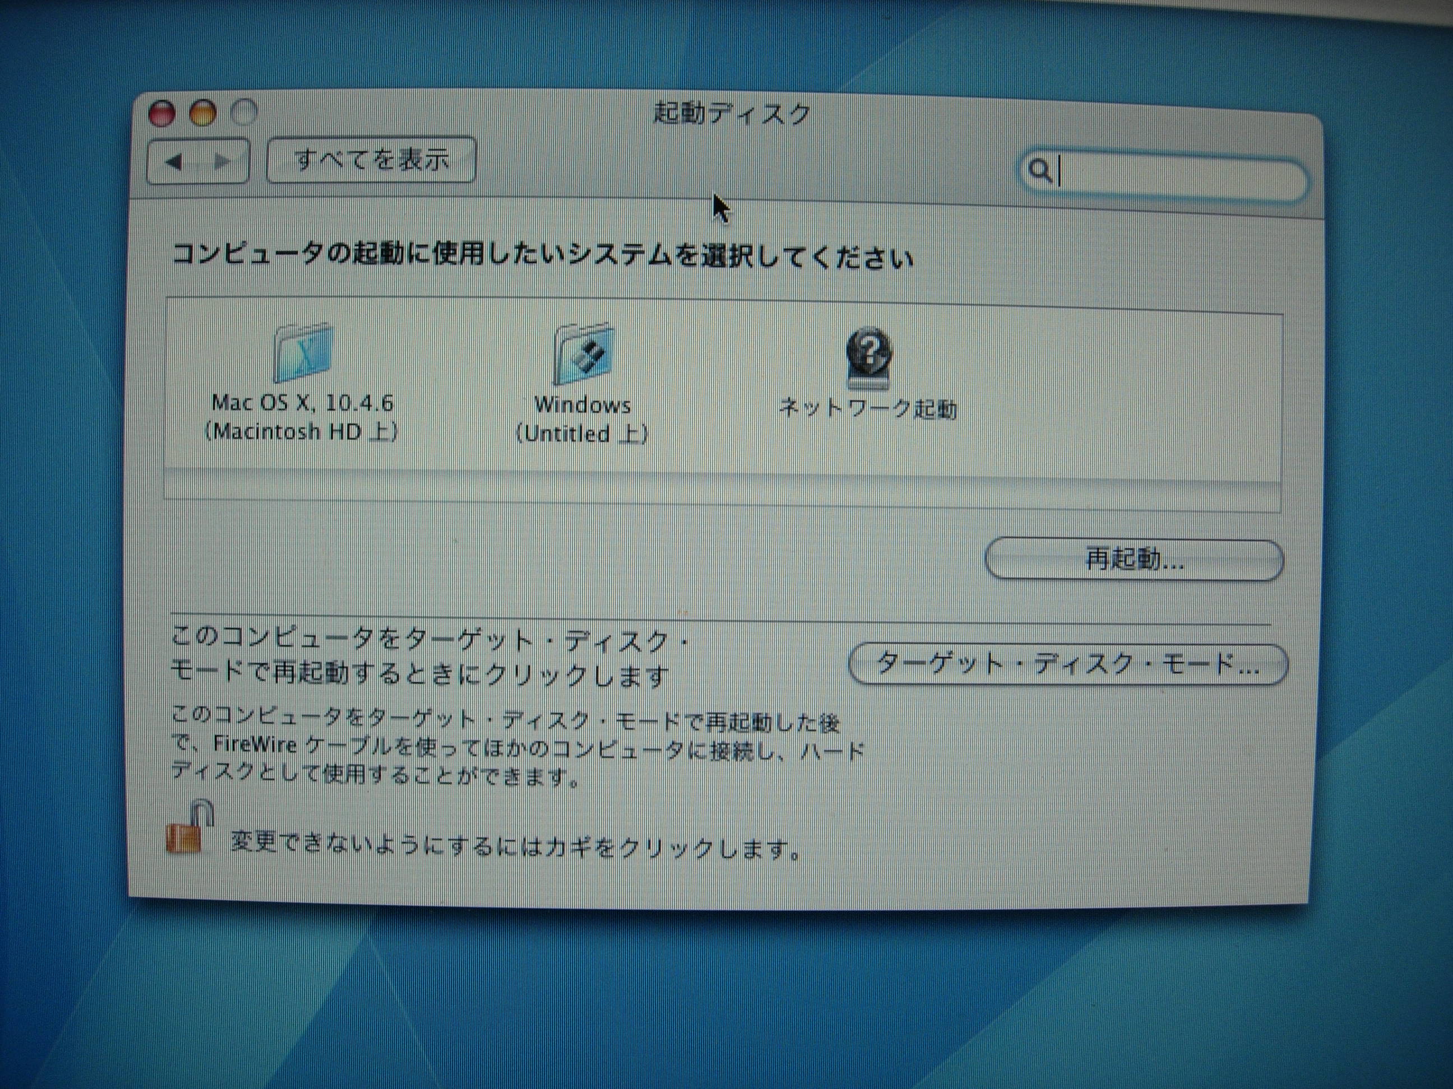Select the Mac OS X 10.4.6 startup disk icon
Image resolution: width=1453 pixels, height=1089 pixels.
(303, 353)
